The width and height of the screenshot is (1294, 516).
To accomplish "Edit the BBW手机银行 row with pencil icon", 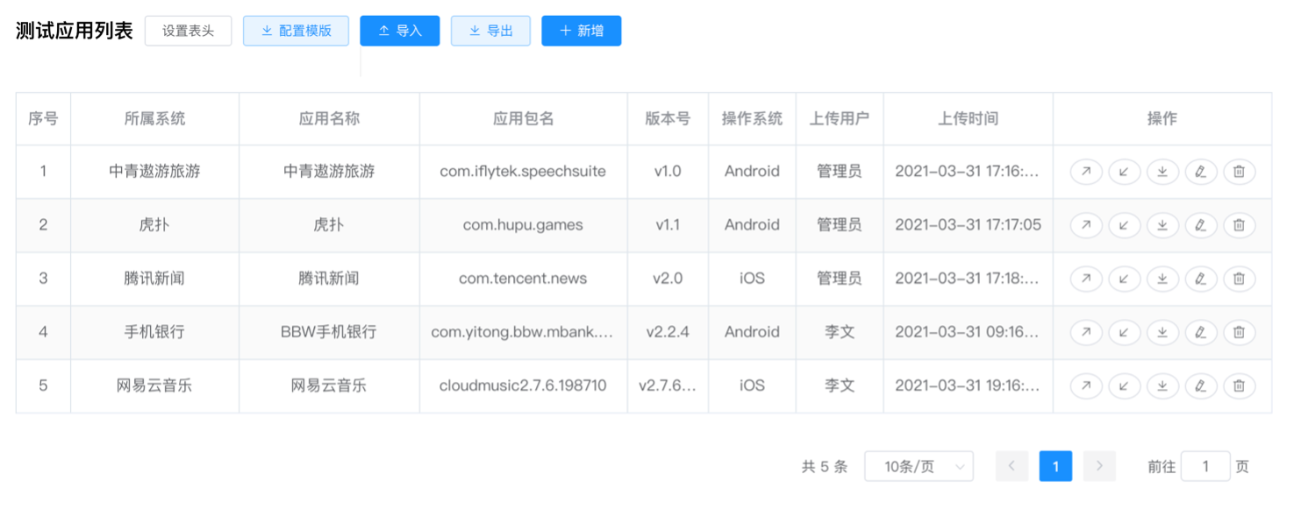I will [1200, 332].
